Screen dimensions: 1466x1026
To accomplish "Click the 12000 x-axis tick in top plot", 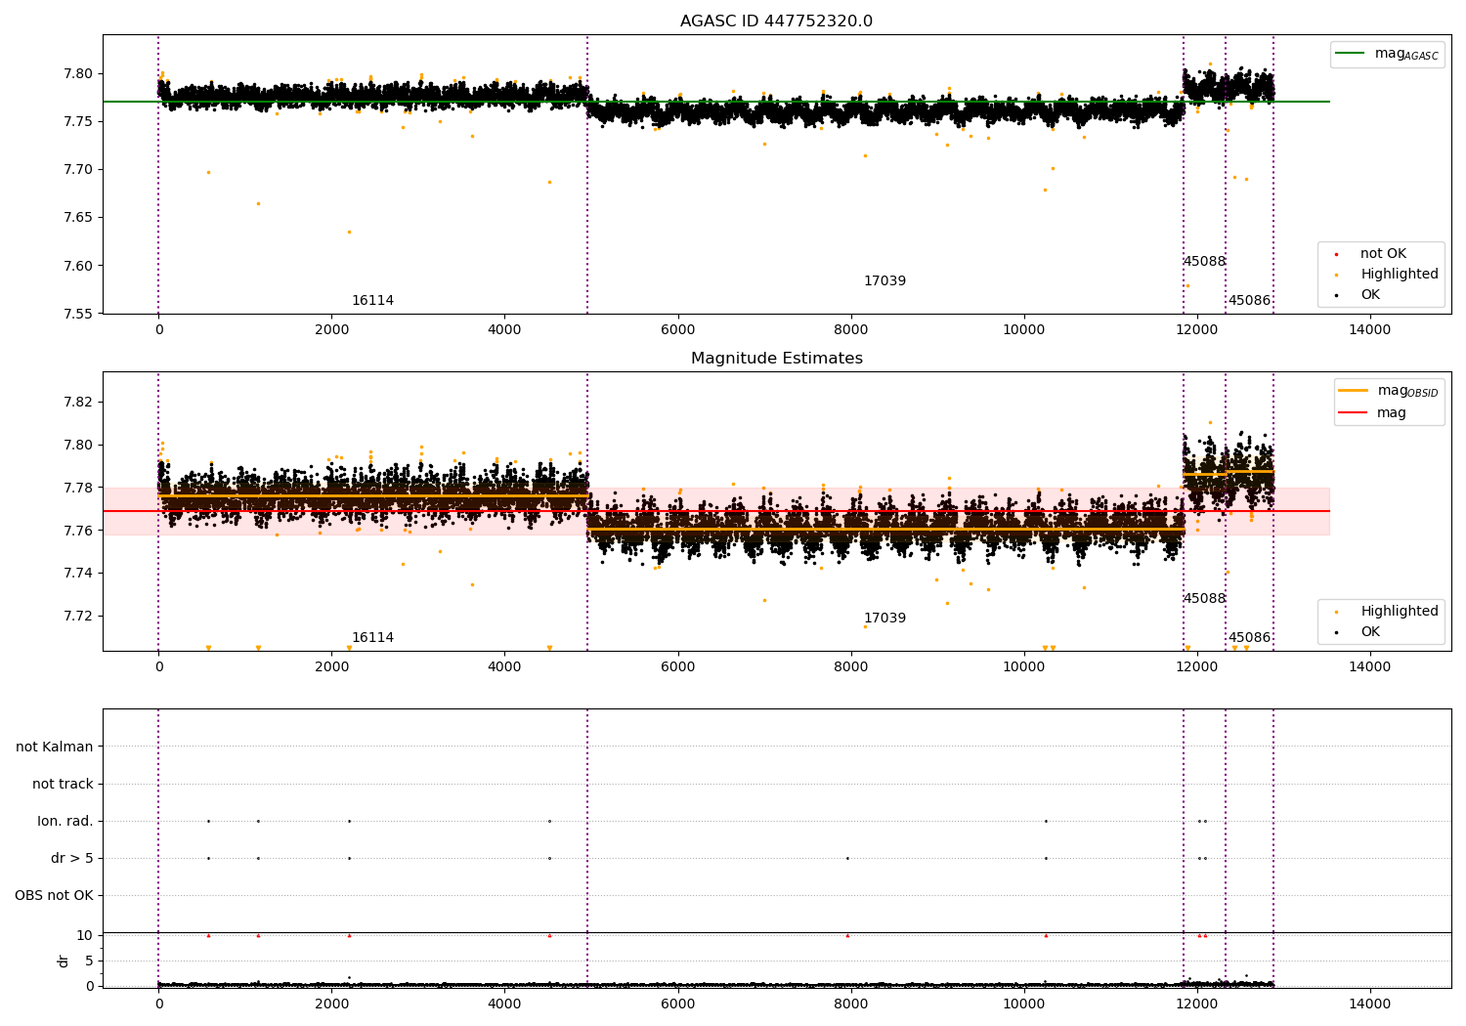I will click(1196, 330).
